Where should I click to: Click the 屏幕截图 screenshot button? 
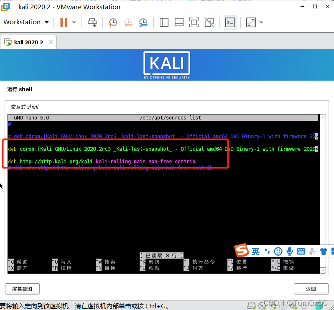coord(23,289)
